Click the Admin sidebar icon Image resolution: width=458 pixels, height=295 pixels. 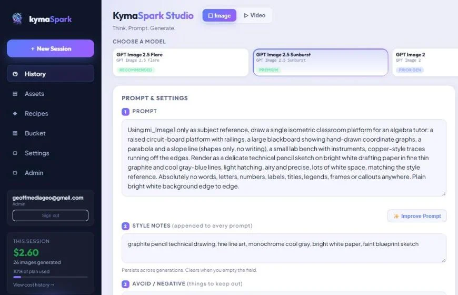15,173
